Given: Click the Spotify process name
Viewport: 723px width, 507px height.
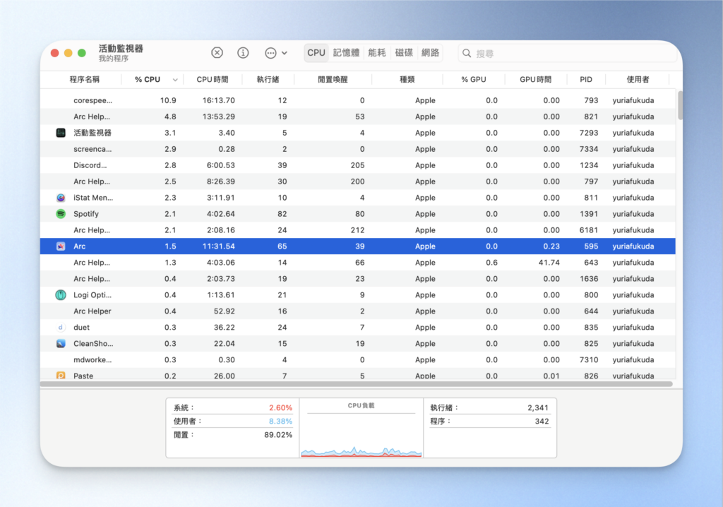Looking at the screenshot, I should tap(86, 214).
